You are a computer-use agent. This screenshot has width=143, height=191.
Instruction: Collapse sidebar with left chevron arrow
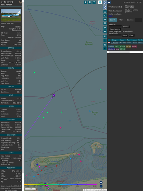tap(105, 8)
